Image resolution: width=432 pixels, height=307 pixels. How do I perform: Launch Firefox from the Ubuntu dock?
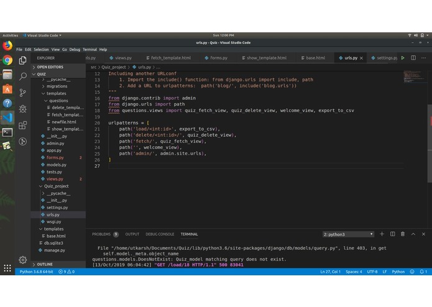tap(7, 45)
